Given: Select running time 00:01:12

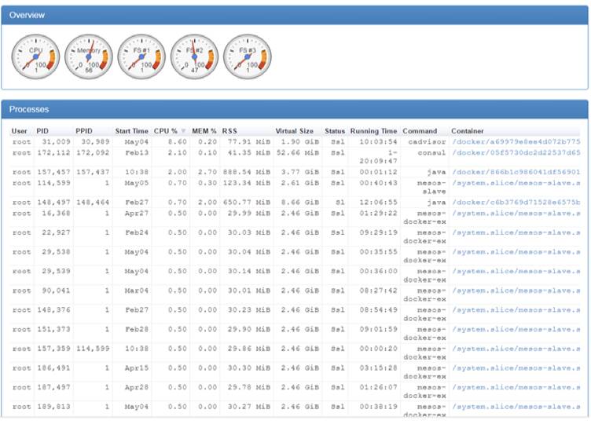Looking at the screenshot, I should (x=378, y=172).
